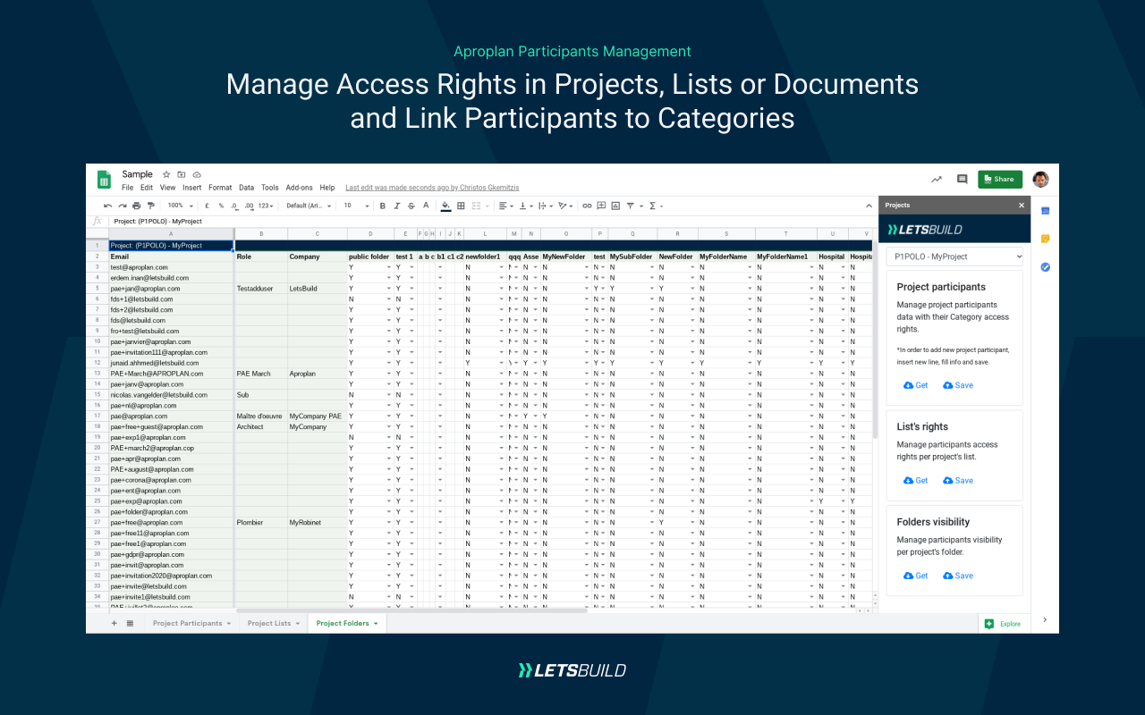Click the Create a filter icon

tap(632, 206)
